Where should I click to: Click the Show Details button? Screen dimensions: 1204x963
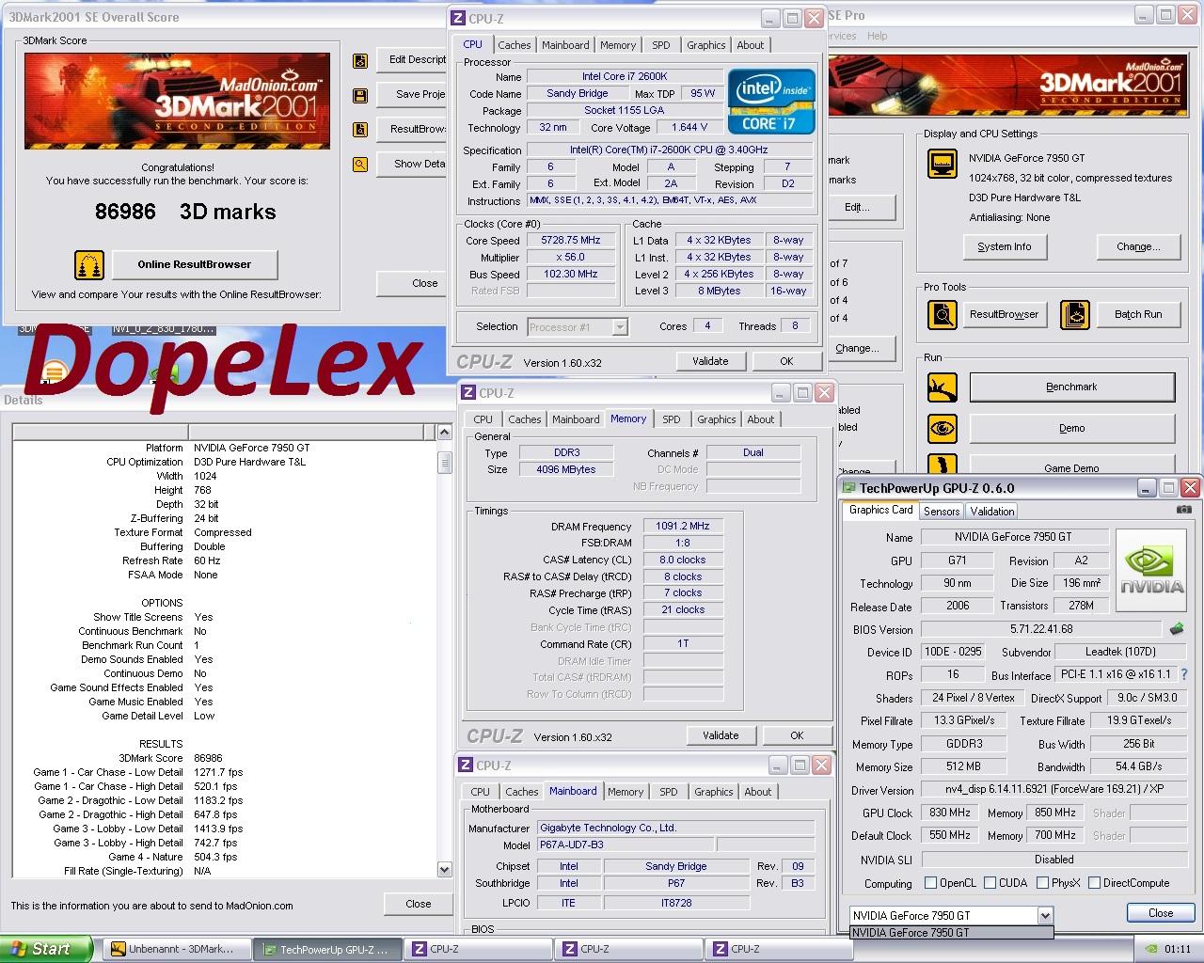click(x=412, y=164)
